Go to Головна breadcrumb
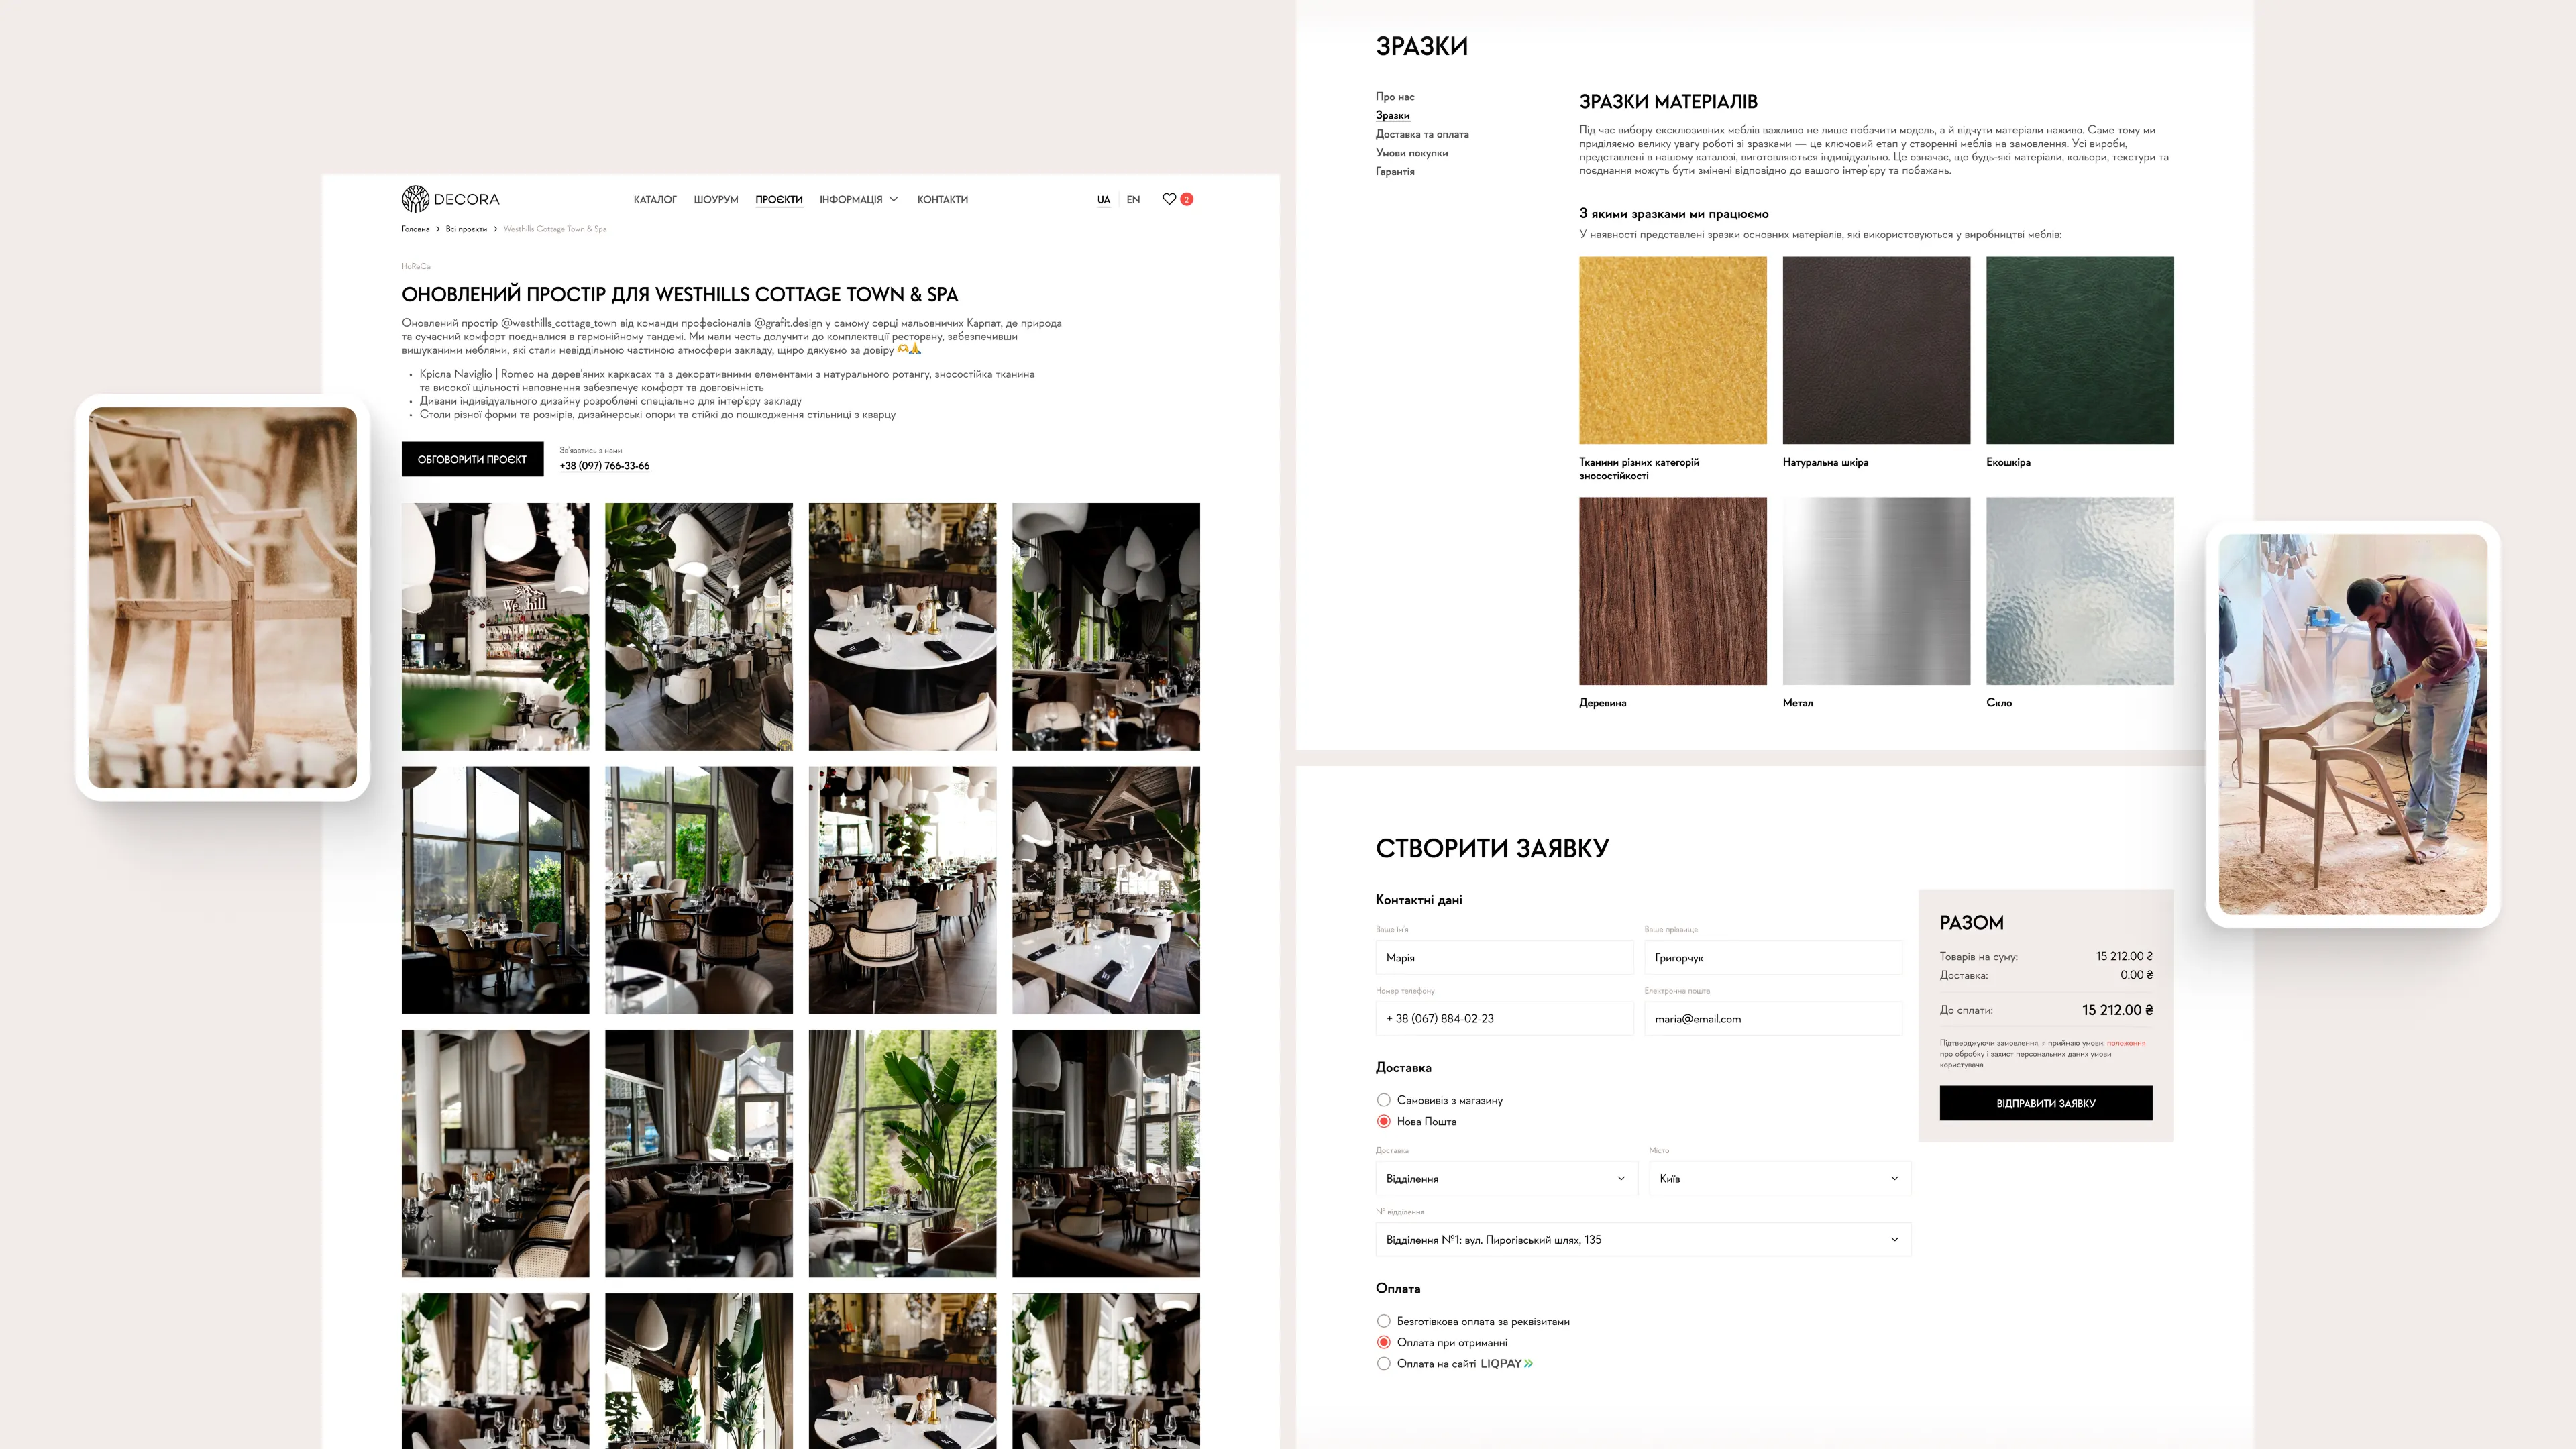 pos(415,229)
